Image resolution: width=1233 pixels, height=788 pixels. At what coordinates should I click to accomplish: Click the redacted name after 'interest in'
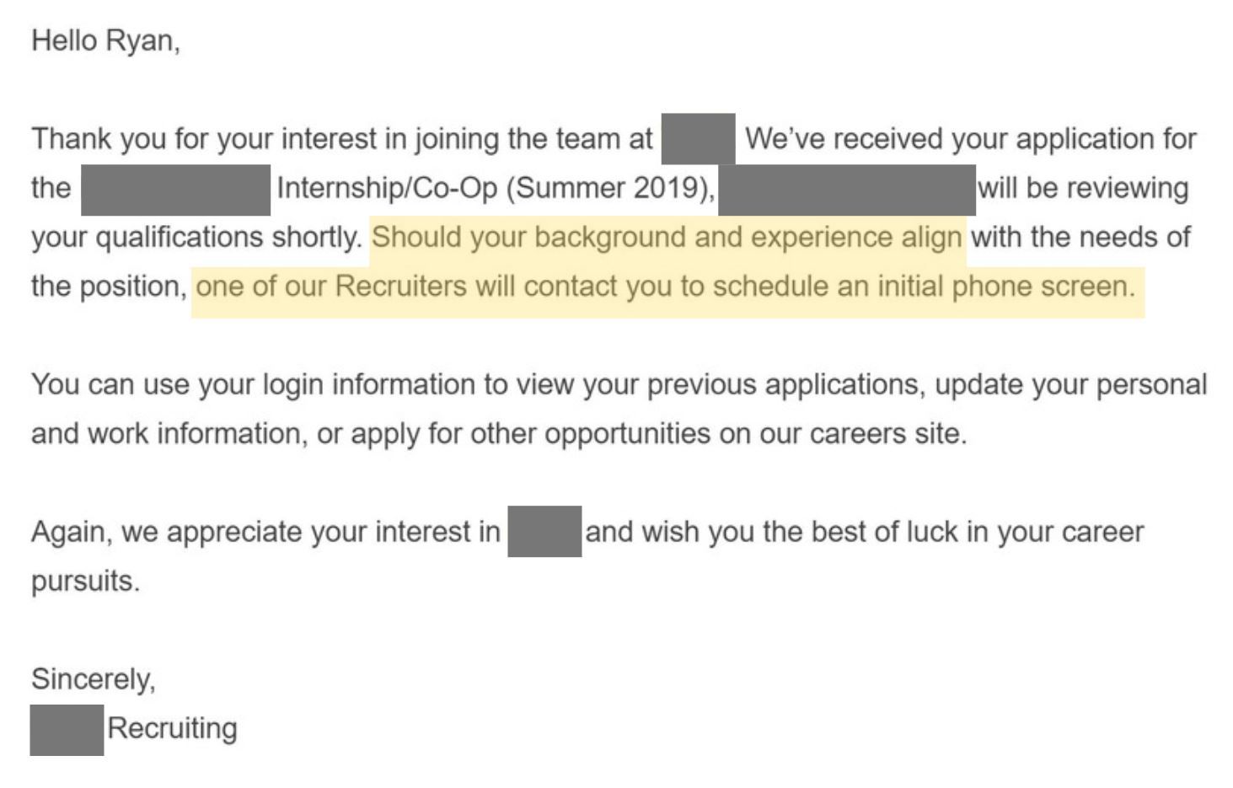tap(544, 532)
